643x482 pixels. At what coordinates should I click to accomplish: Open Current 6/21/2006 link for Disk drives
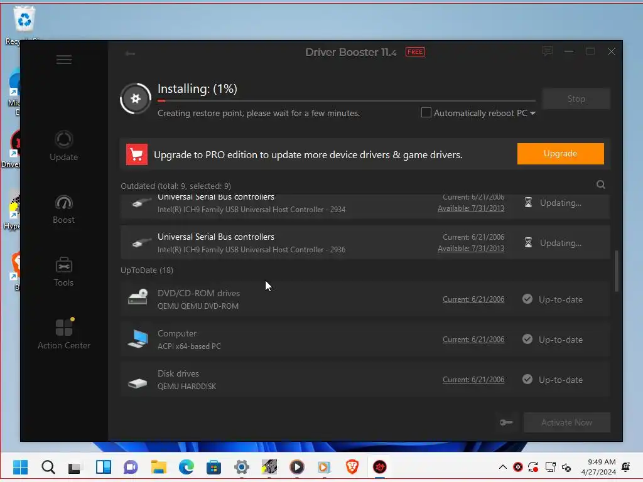pyautogui.click(x=473, y=380)
